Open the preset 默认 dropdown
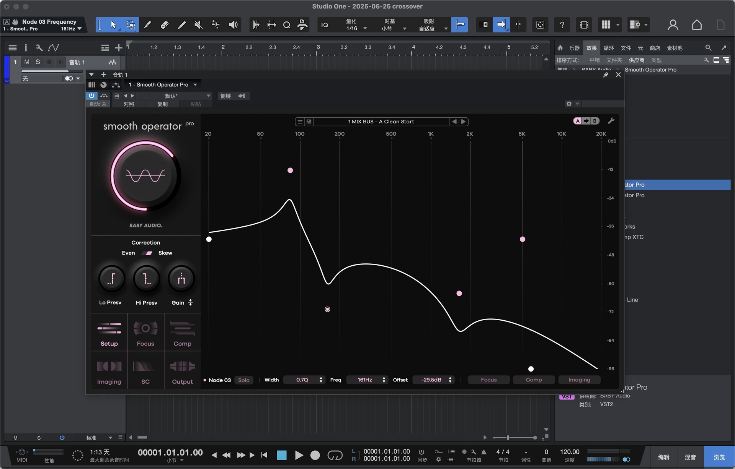Screen dimensions: 735x469 pyautogui.click(x=174, y=96)
